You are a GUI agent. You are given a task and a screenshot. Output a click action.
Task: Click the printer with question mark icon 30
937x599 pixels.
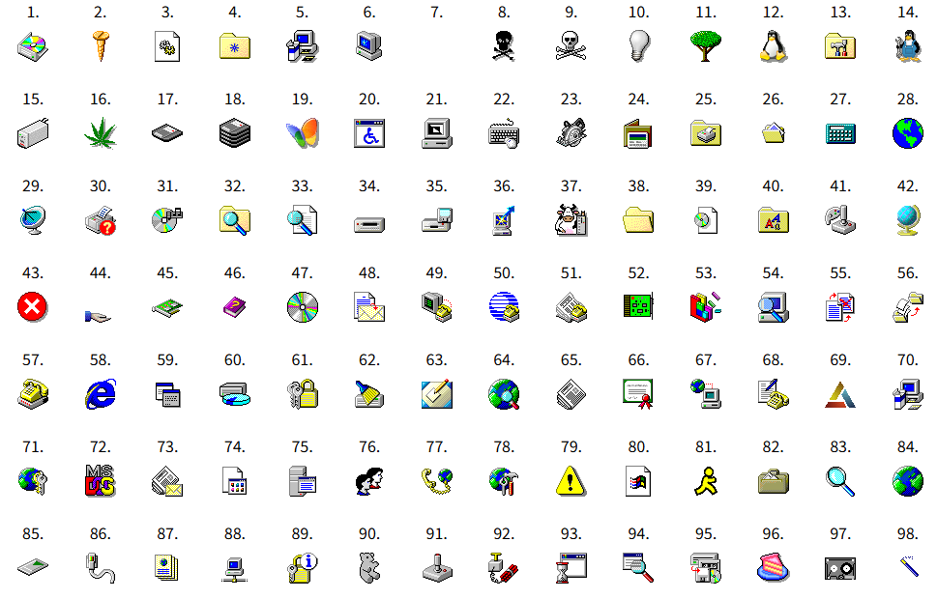101,220
